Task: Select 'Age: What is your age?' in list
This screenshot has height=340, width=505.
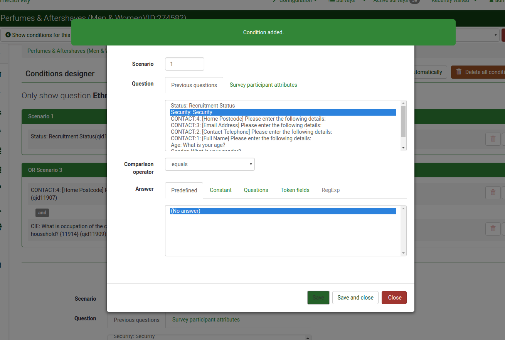Action: [198, 145]
